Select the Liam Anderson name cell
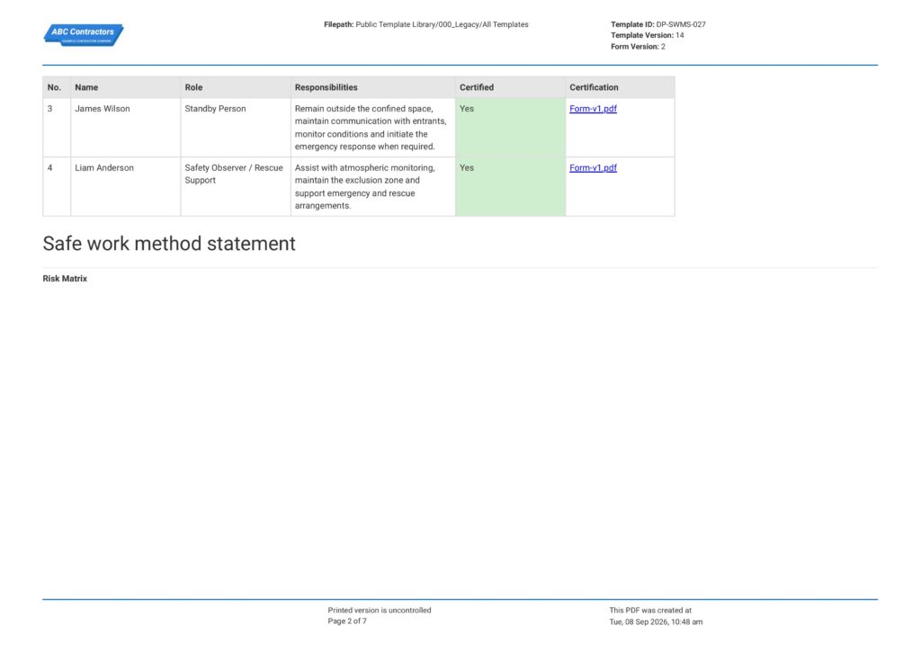 tap(126, 187)
